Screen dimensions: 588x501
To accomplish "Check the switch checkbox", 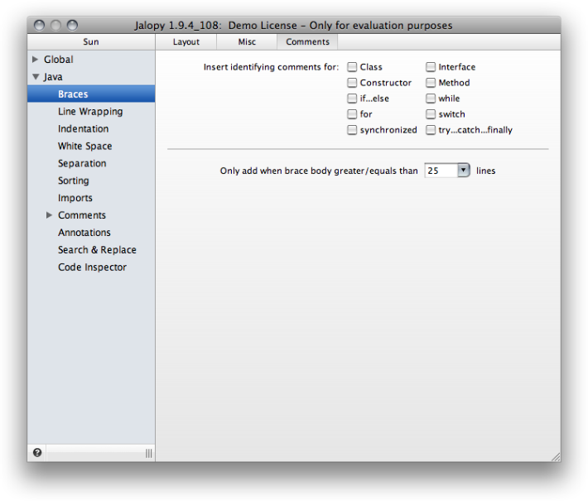I will [x=431, y=114].
